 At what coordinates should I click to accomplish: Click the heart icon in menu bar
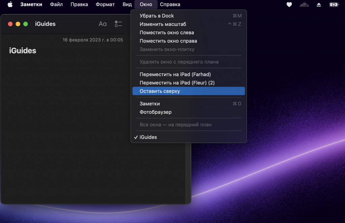289,5
